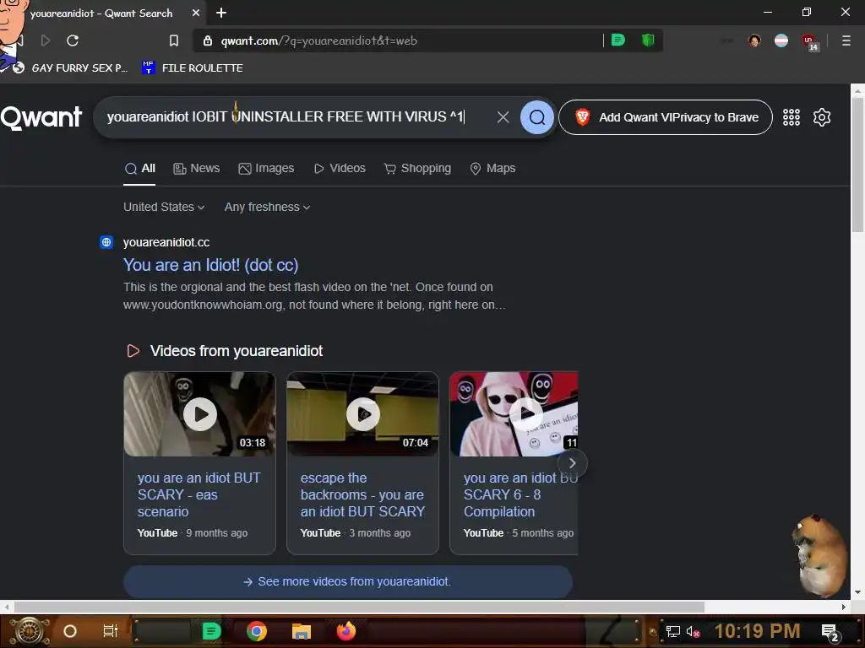Click the address bar URL
This screenshot has height=648, width=865.
point(318,40)
